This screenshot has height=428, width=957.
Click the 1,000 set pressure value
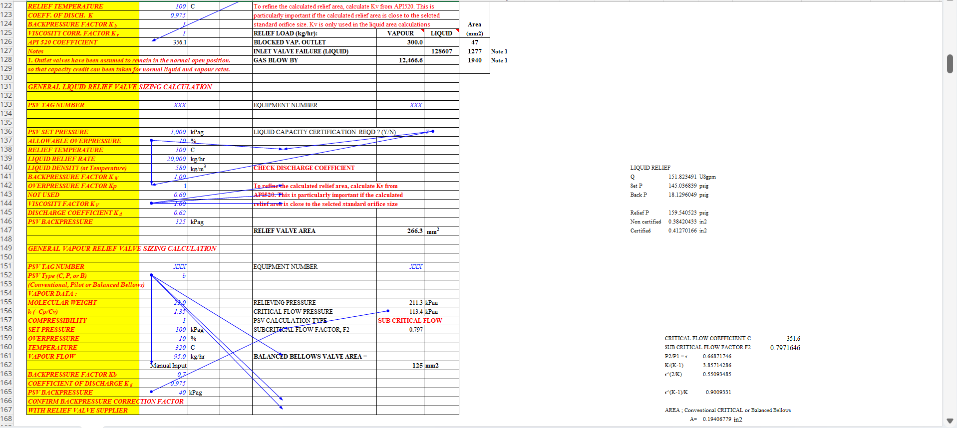coord(163,132)
